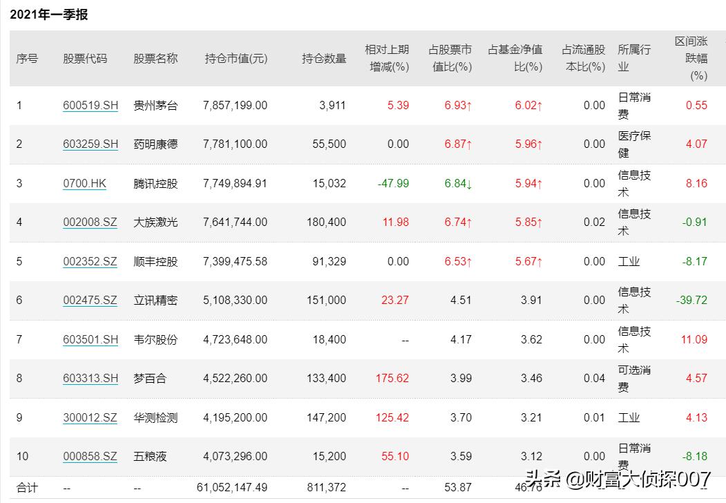Image resolution: width=726 pixels, height=503 pixels.
Task: Open the 603501.SH link for 韦尔股份
Action: [90, 339]
